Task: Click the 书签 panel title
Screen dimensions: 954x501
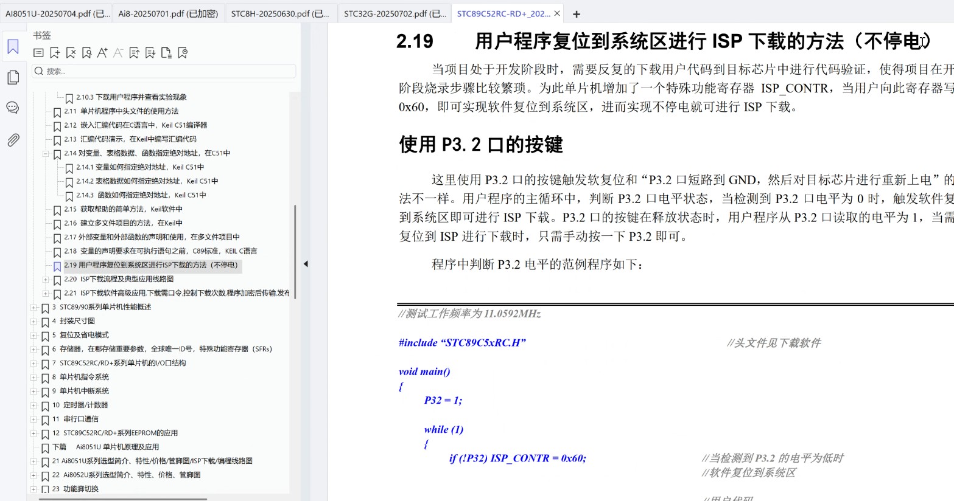Action: [43, 35]
